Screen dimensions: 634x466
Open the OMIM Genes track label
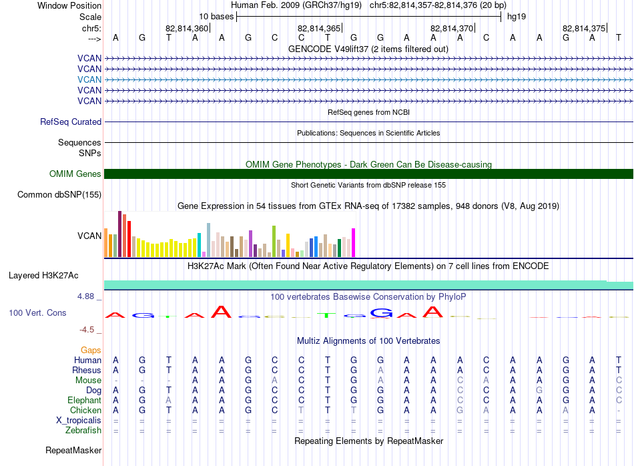[75, 174]
